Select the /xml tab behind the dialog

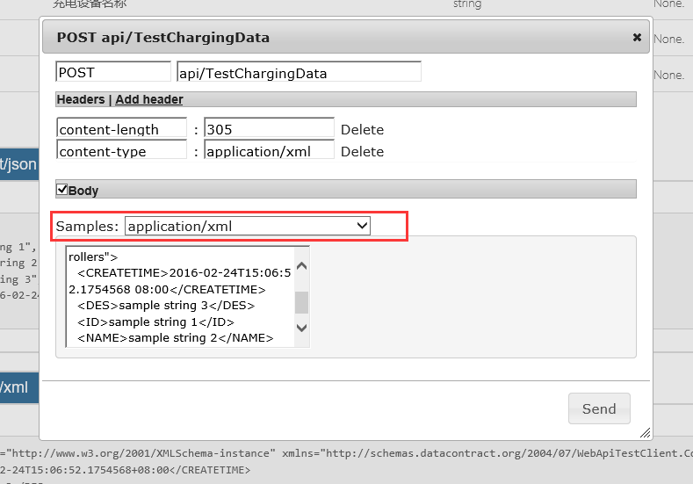pos(19,387)
